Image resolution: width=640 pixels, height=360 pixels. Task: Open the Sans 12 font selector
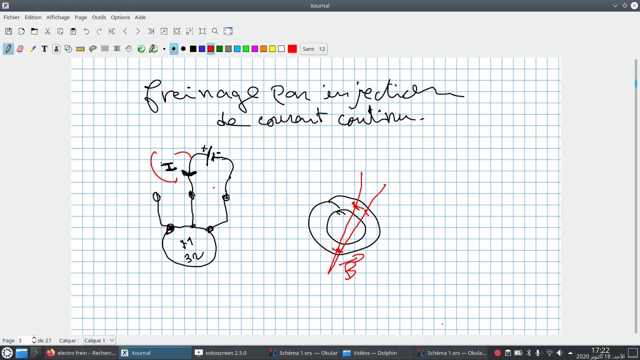(x=314, y=48)
